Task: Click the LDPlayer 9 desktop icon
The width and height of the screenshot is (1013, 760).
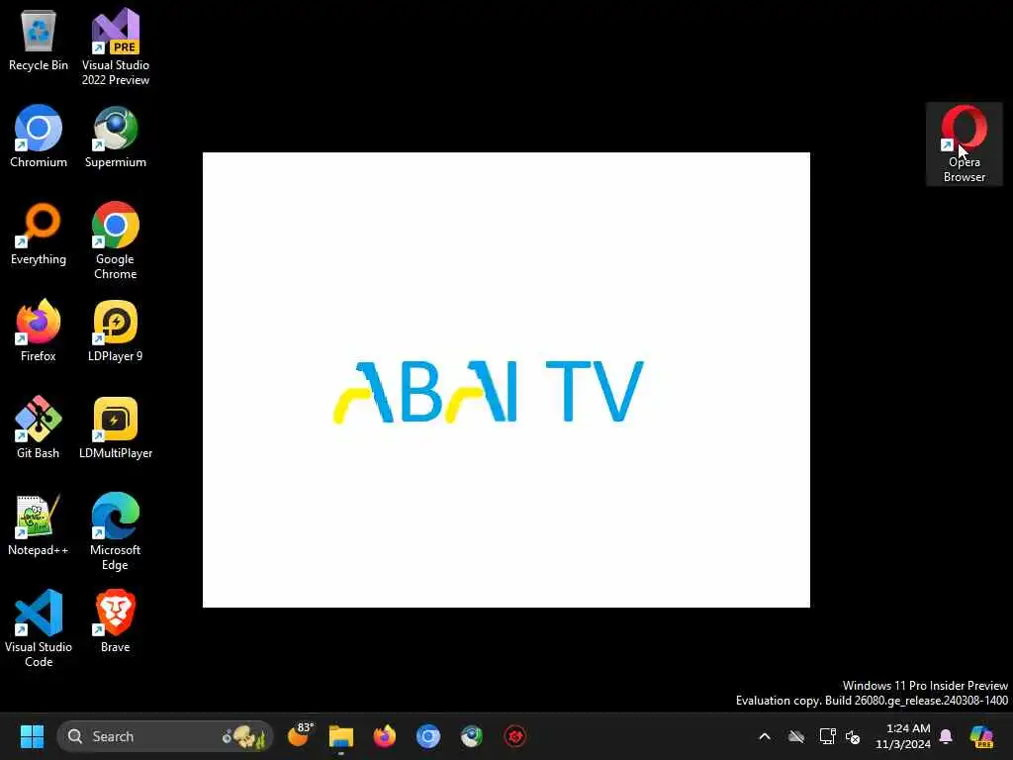Action: click(x=116, y=331)
